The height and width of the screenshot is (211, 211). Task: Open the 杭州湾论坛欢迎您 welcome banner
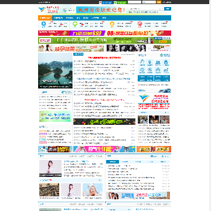coord(101,10)
